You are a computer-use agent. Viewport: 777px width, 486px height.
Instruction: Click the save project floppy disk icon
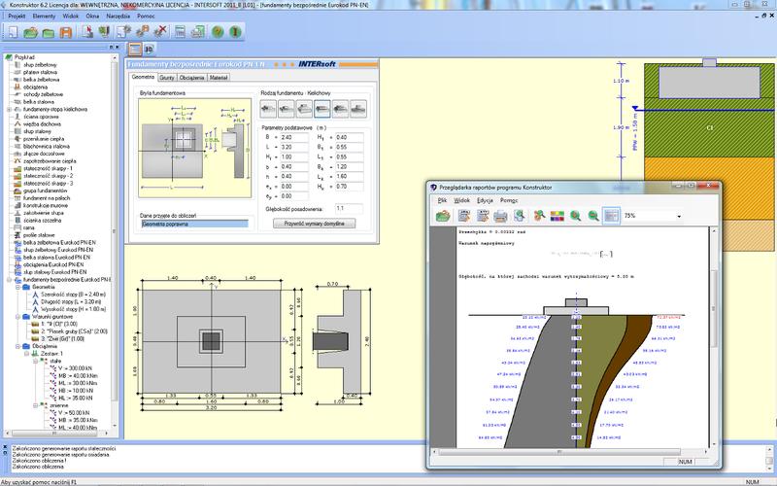(x=68, y=31)
